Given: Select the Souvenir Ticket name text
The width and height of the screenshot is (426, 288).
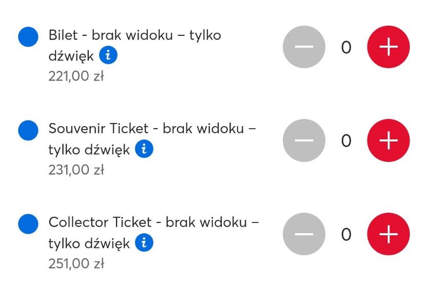Looking at the screenshot, I should point(152,129).
